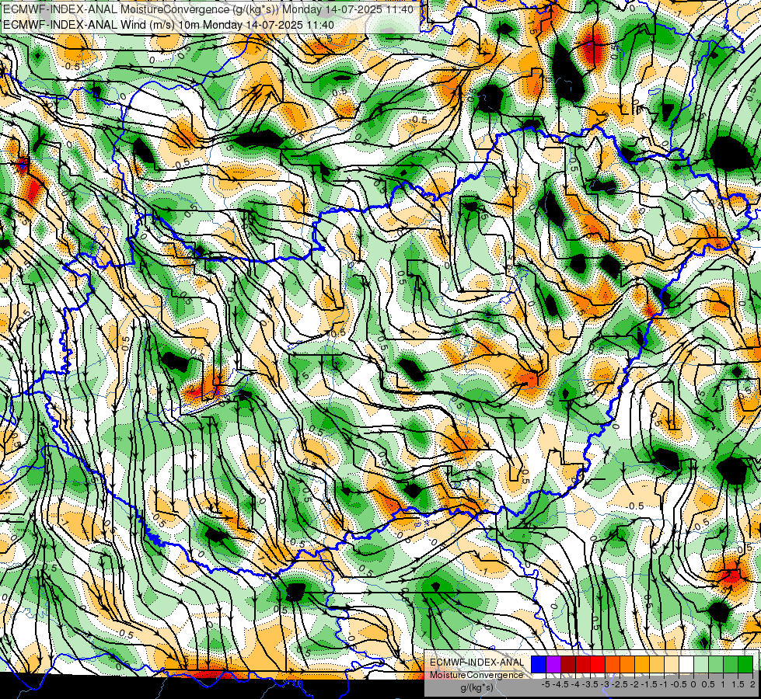This screenshot has height=699, width=761.
Task: Click the -4.5 legend tick label
Action: click(x=560, y=684)
